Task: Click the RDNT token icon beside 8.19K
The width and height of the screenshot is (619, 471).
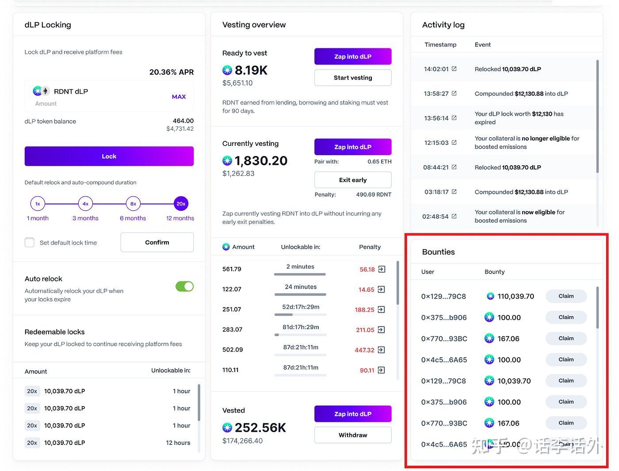Action: coord(227,70)
